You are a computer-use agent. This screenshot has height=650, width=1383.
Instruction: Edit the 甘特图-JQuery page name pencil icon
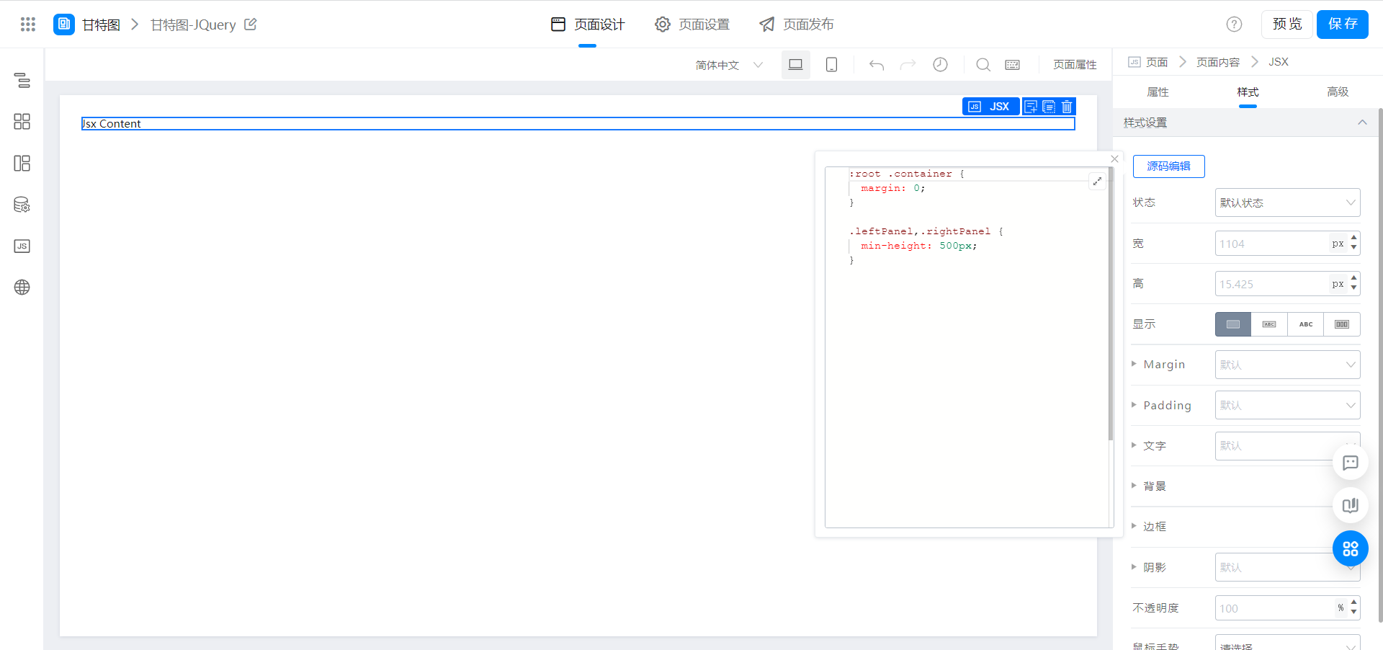pyautogui.click(x=251, y=25)
